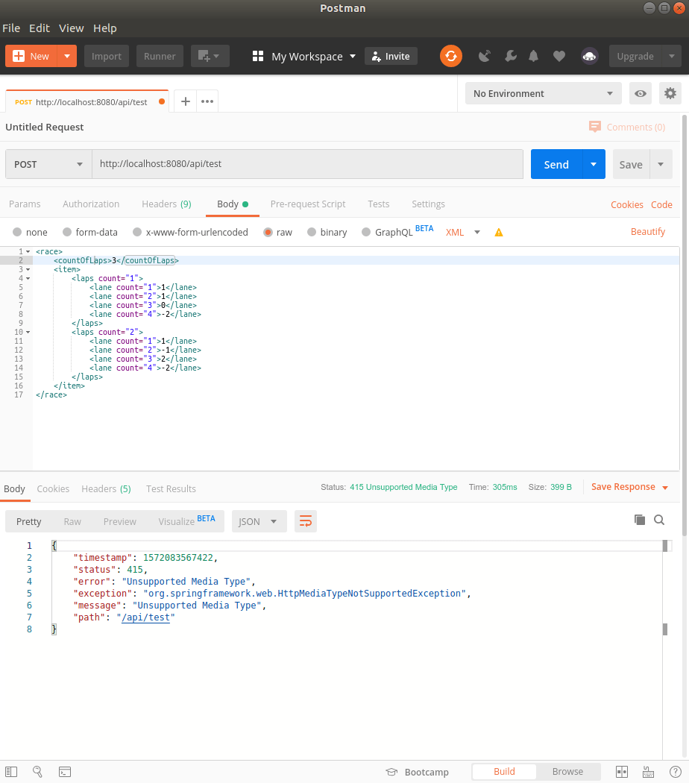Open Find and Replace in status bar
The height and width of the screenshot is (783, 689).
[x=37, y=772]
